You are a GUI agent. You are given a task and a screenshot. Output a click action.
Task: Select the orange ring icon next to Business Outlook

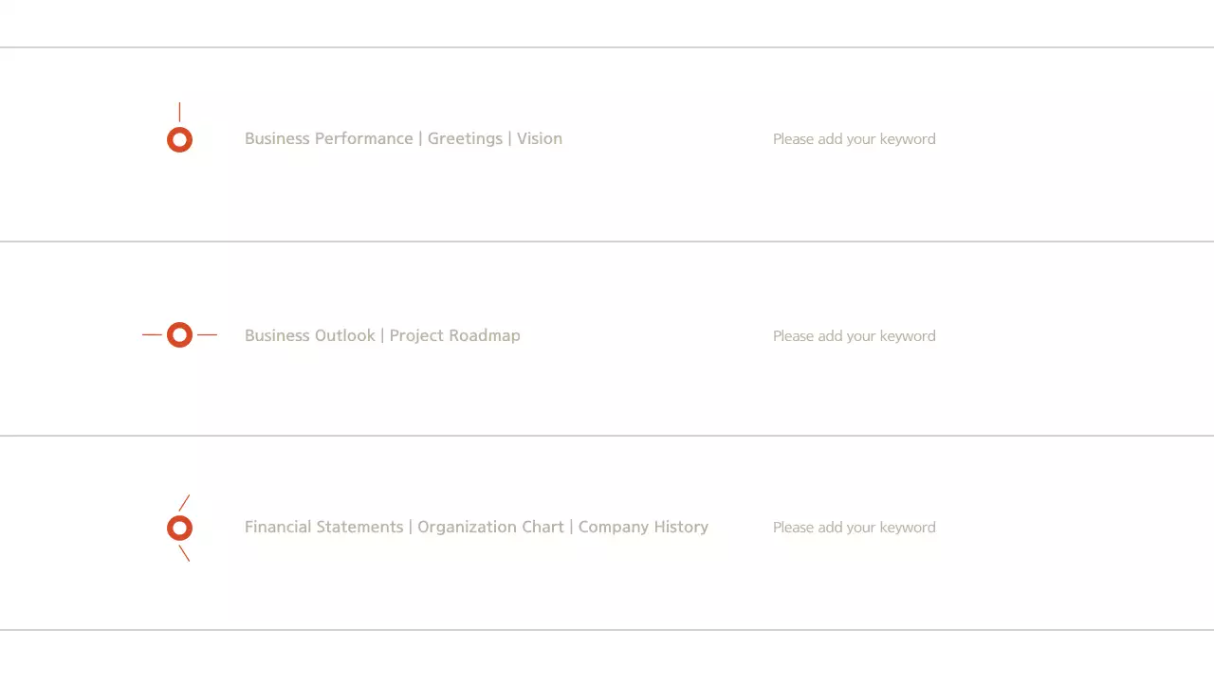(x=179, y=334)
